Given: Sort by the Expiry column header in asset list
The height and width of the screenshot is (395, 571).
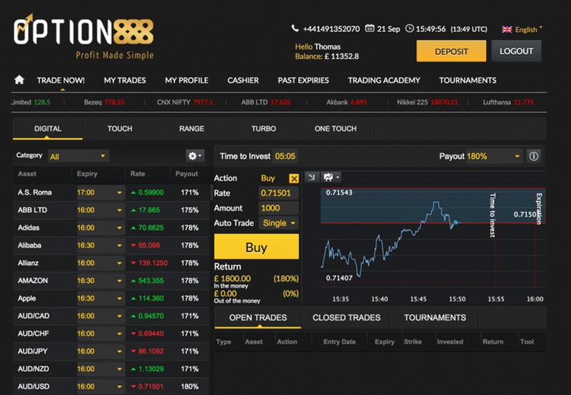Looking at the screenshot, I should click(x=87, y=174).
